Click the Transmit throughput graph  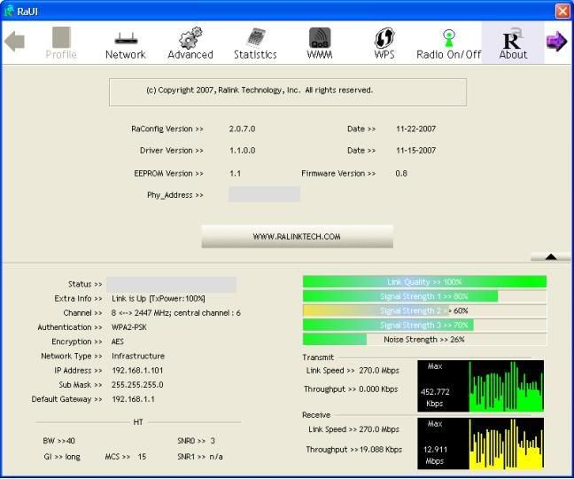coord(480,386)
